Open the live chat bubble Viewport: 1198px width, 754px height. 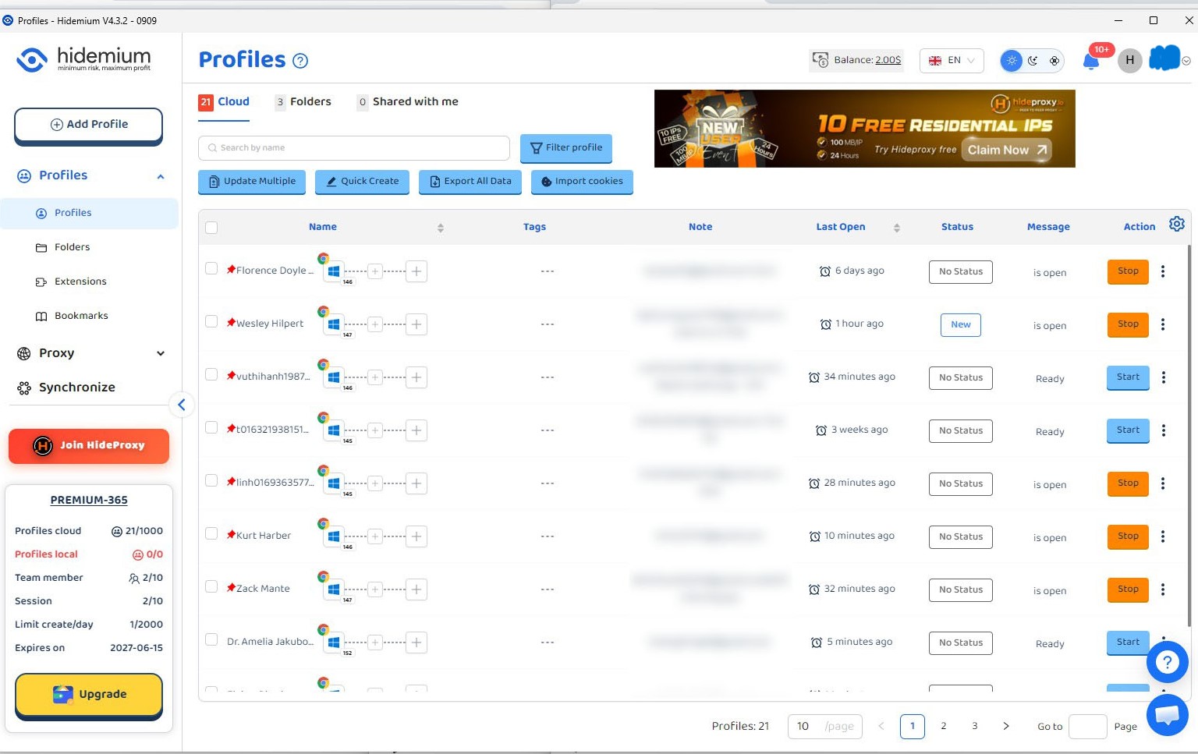[1167, 714]
